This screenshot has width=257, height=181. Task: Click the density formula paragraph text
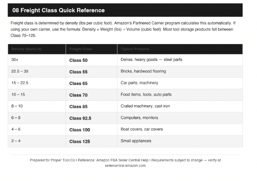click(x=123, y=29)
